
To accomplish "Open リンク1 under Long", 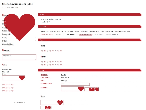I will [x=43, y=51].
